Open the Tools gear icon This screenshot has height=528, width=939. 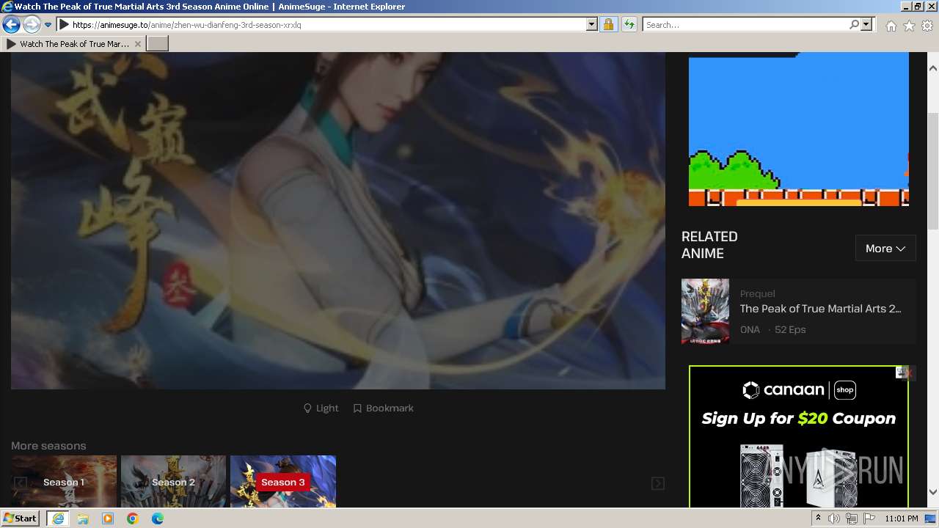pos(927,26)
